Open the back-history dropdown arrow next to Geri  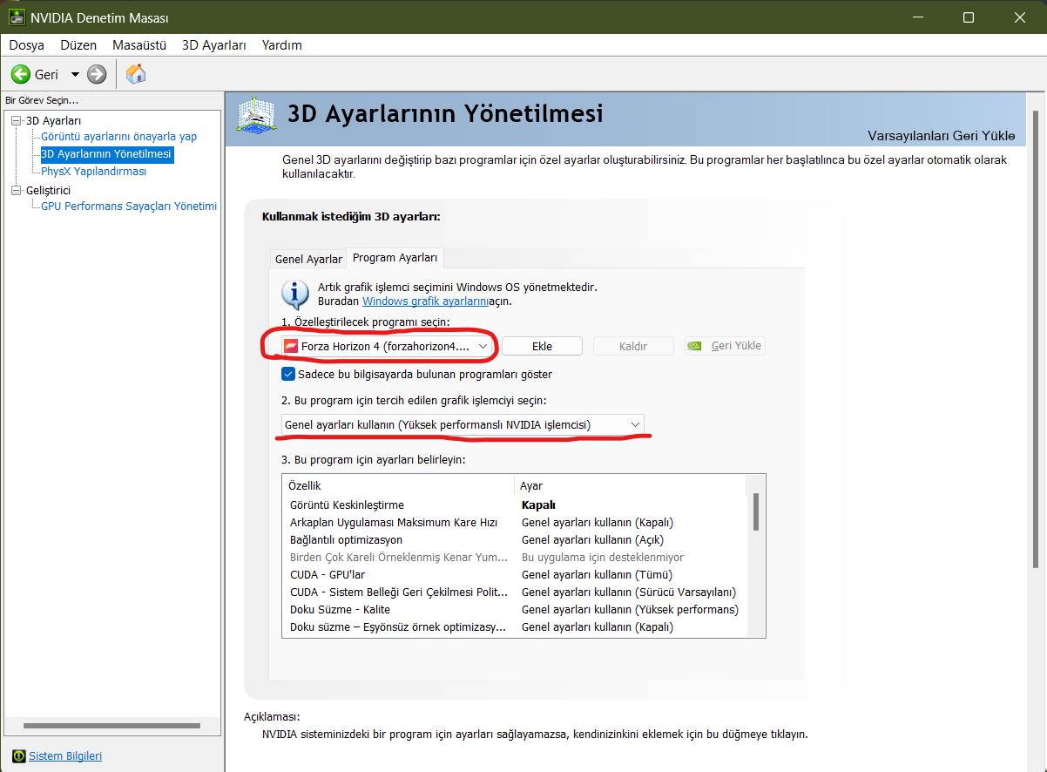click(x=74, y=75)
